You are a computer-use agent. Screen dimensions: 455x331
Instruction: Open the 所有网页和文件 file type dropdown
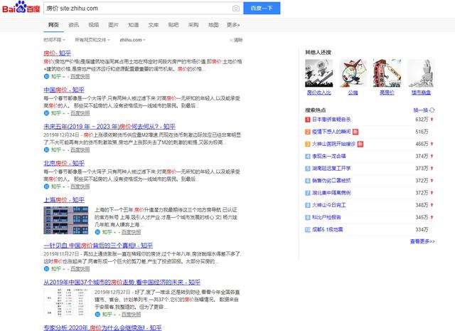[92, 40]
